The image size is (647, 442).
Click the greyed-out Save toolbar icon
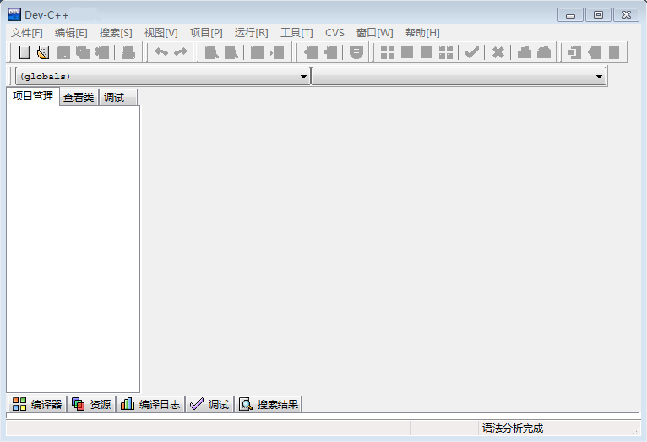[x=63, y=52]
